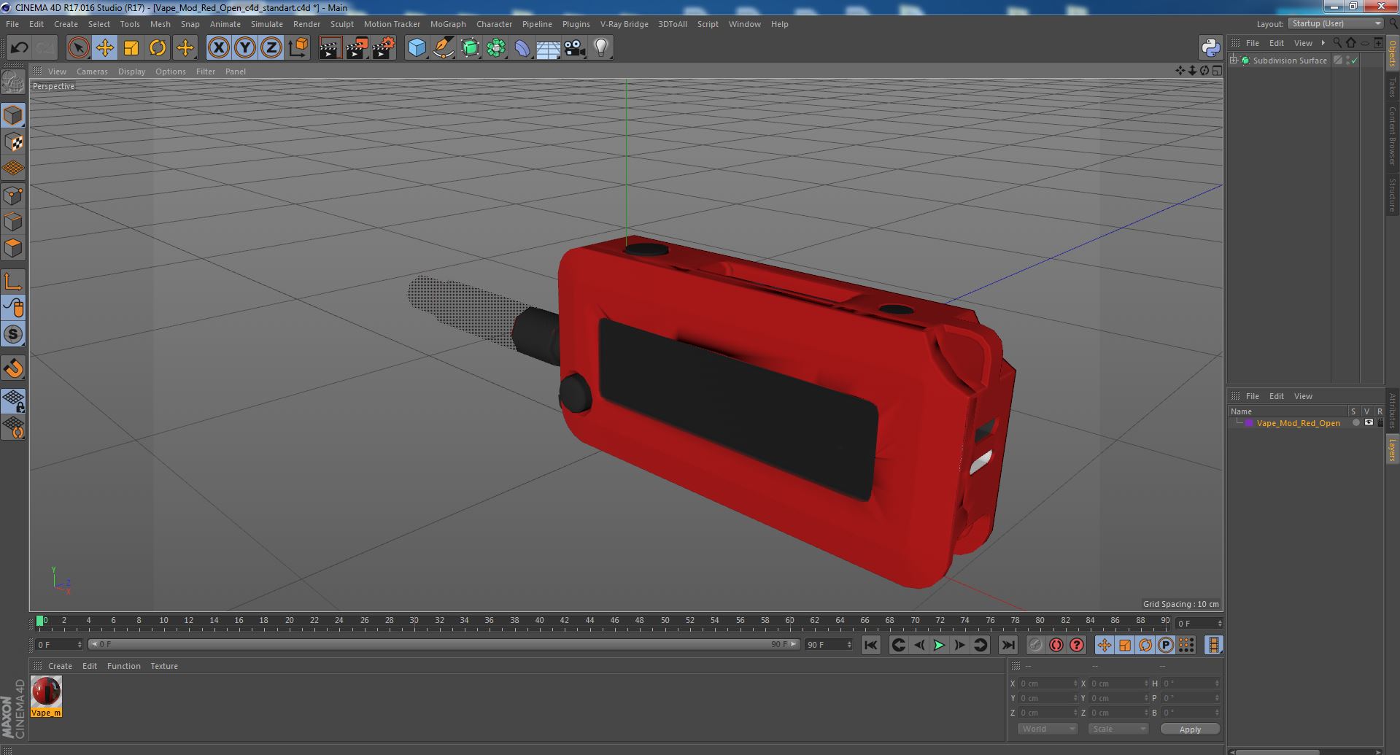Enable Axis mode tool
Viewport: 1400px width, 755px height.
pyautogui.click(x=13, y=282)
